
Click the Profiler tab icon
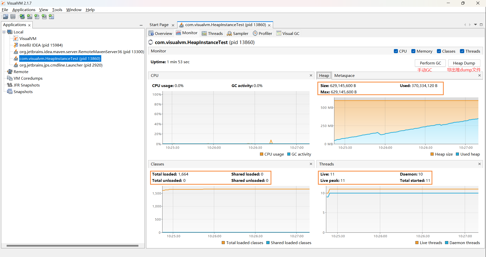(x=255, y=33)
